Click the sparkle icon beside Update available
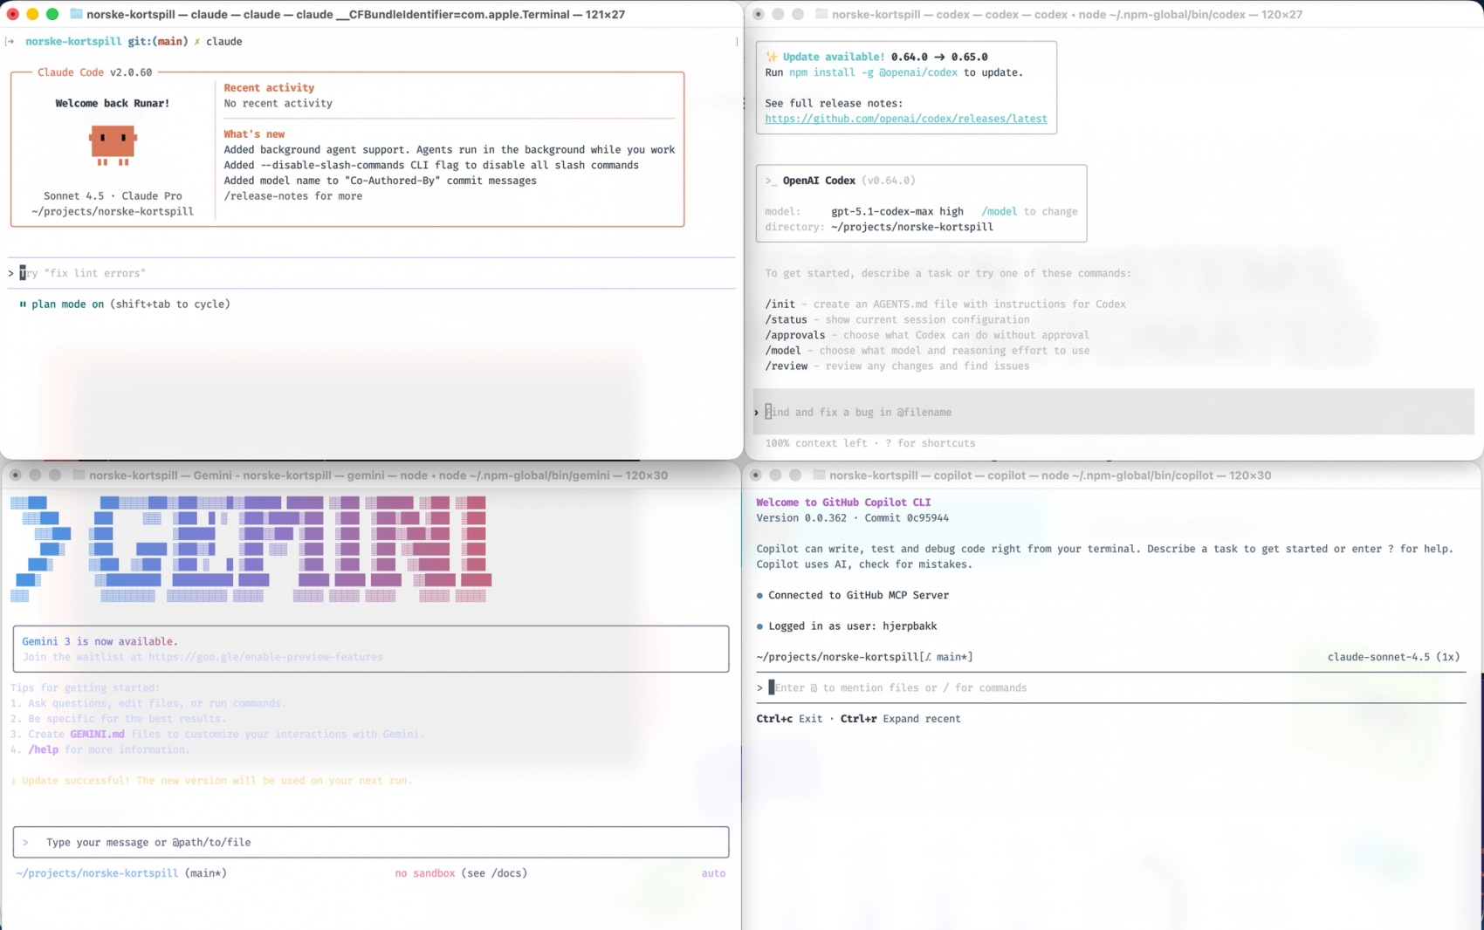 [772, 57]
